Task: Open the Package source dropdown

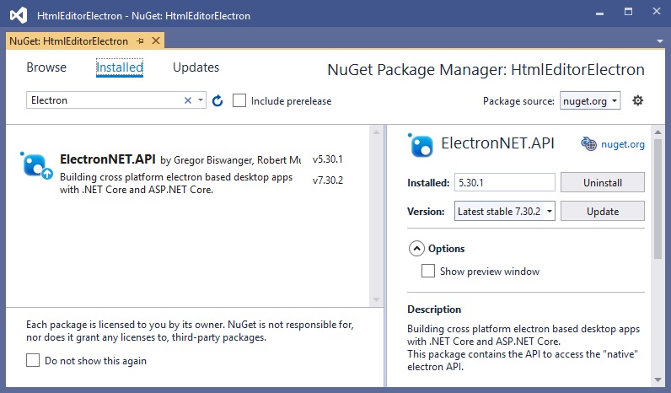Action: pyautogui.click(x=590, y=101)
